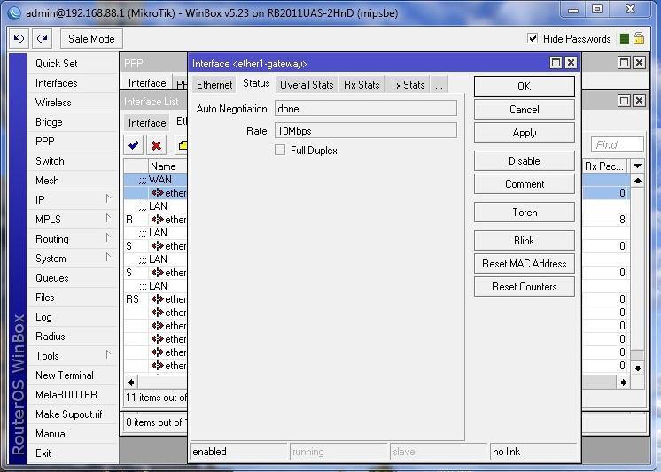Click the horizontal scroll-right arrow
This screenshot has height=472, width=661.
[x=624, y=383]
